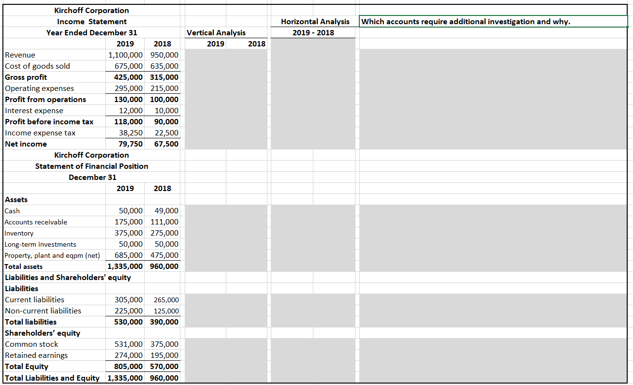Select the 2018 Accounts receivable value 111,000
This screenshot has width=633, height=385.
pyautogui.click(x=164, y=222)
